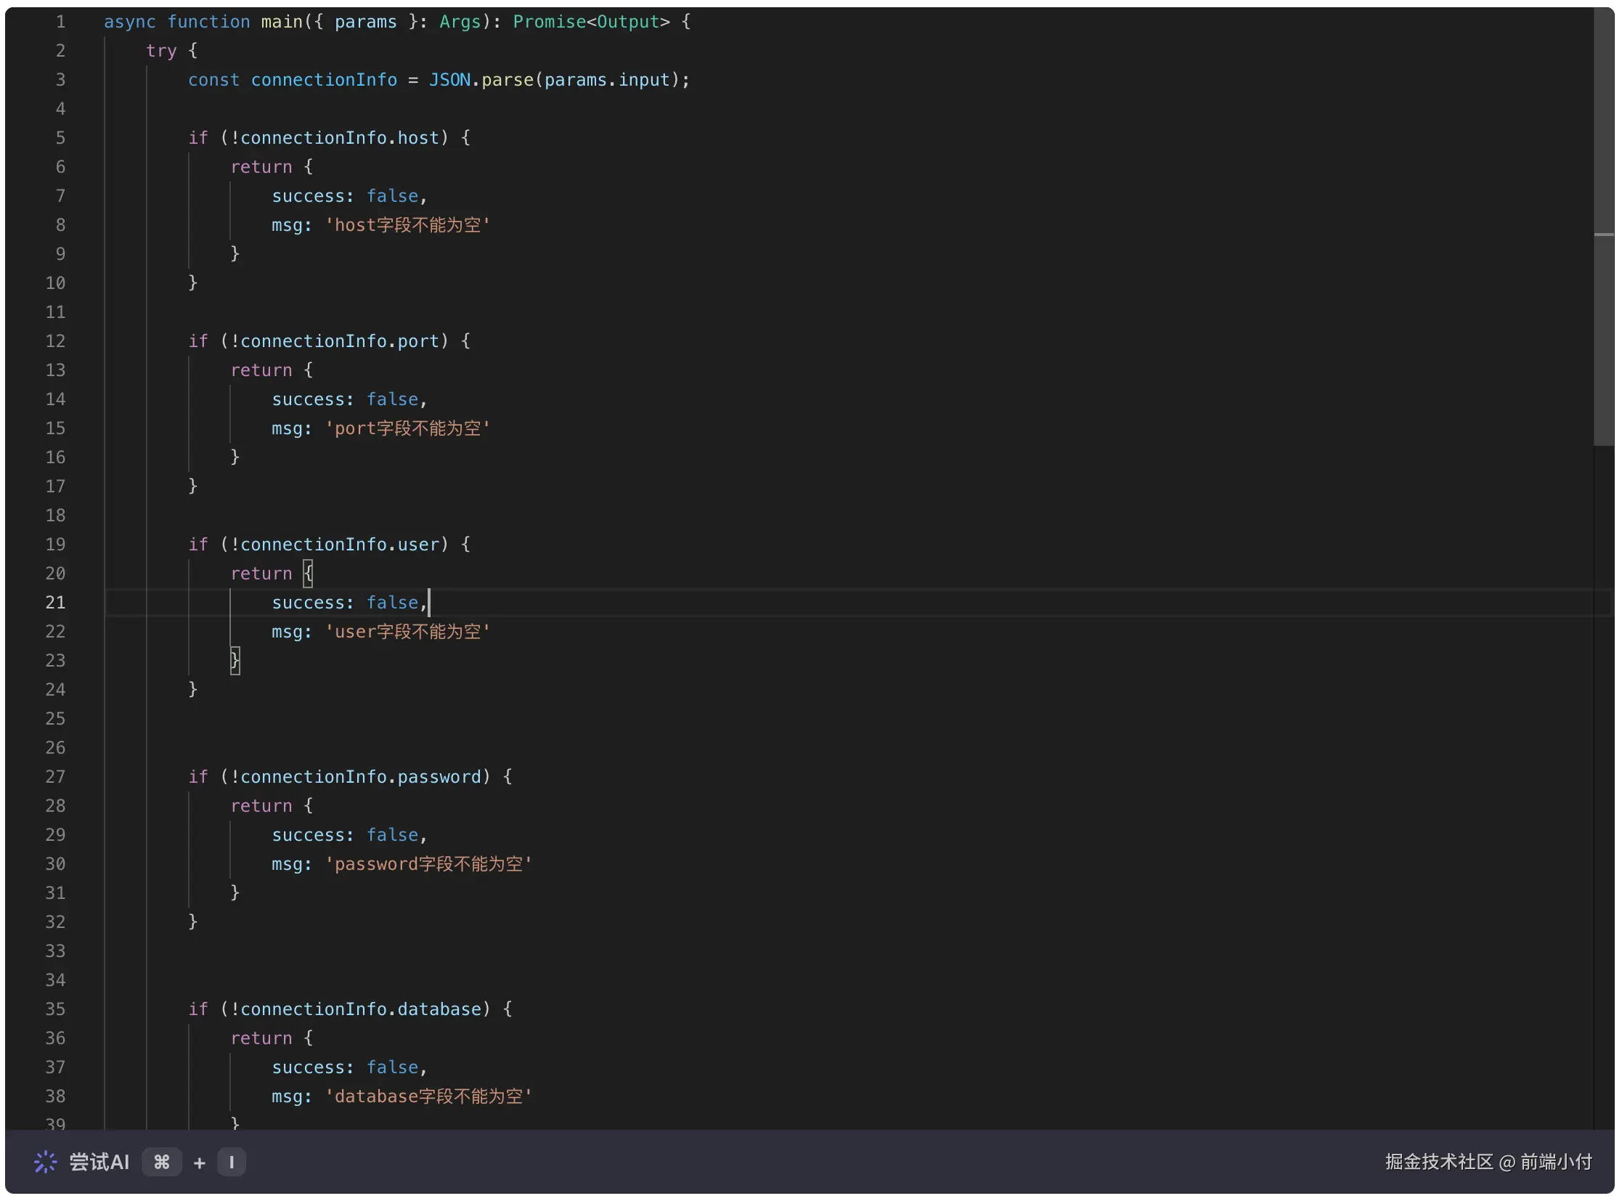
Task: Click the 'port字段不能为空' string
Action: point(407,428)
